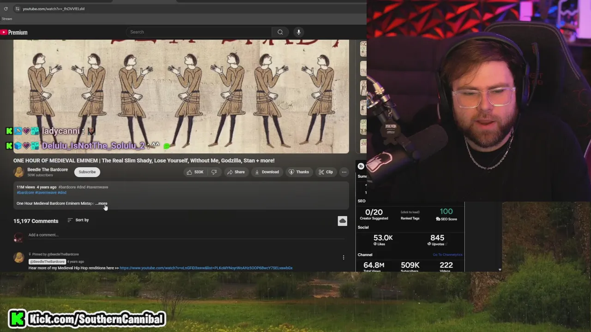Viewport: 591px width, 332px height.
Task: Open the Stream bookmark
Action: 7,19
